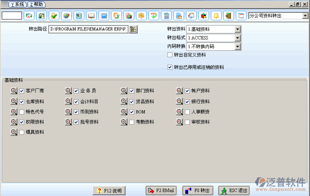Click the magnifier icon beside 模具资料
This screenshot has height=196, width=310.
click(x=14, y=132)
